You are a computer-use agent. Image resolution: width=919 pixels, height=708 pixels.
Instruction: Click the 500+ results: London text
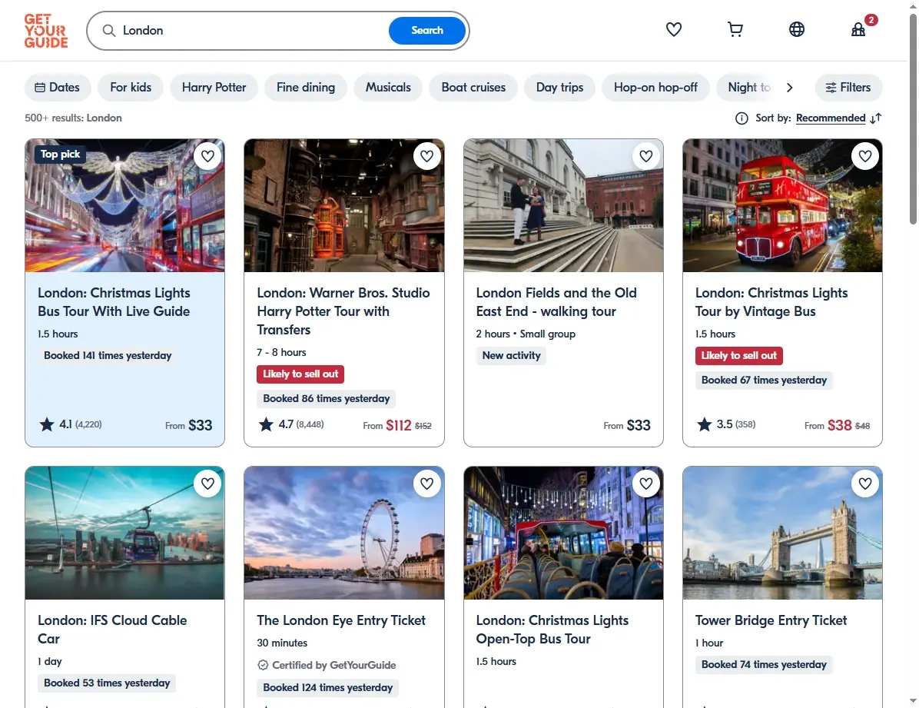click(x=73, y=118)
